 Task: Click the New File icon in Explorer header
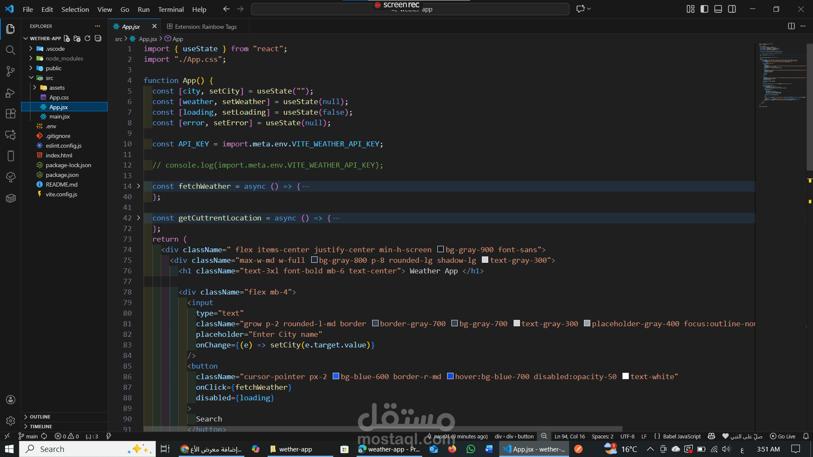67,39
